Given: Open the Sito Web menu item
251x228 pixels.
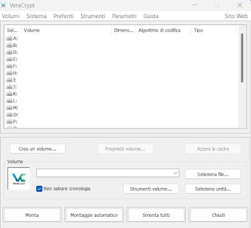Looking at the screenshot, I should pyautogui.click(x=236, y=16).
